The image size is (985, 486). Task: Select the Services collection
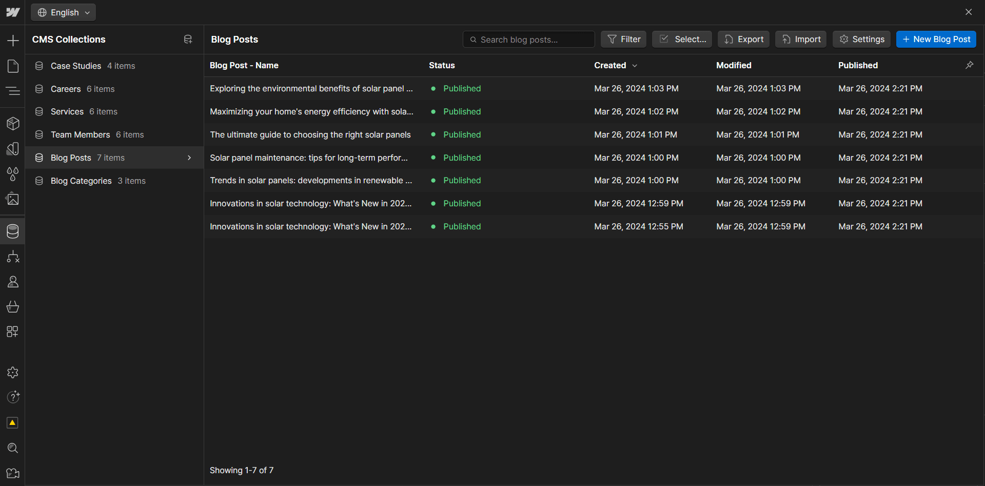tap(114, 111)
